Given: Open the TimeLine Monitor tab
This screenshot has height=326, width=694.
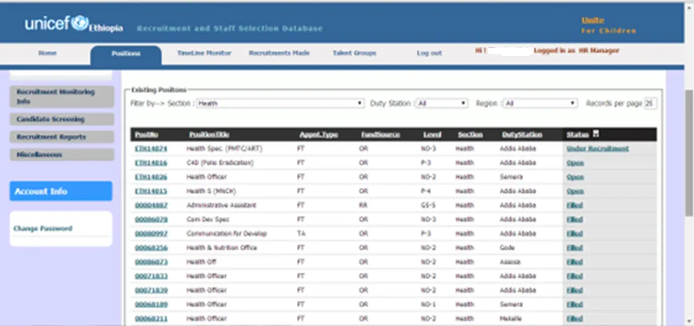Looking at the screenshot, I should coord(204,53).
